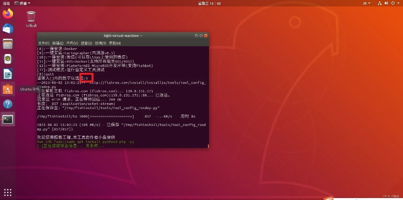The height and width of the screenshot is (200, 403).
Task: Open the Files manager dock icon
Action: (x=7, y=44)
